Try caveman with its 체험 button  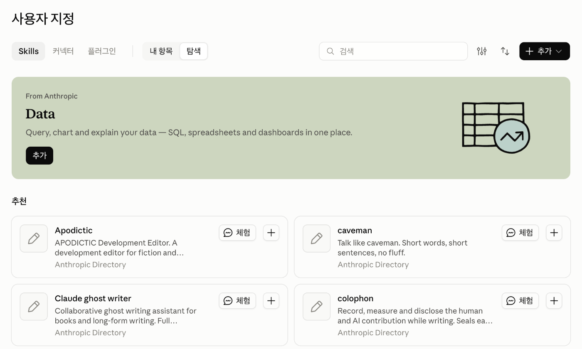(520, 233)
